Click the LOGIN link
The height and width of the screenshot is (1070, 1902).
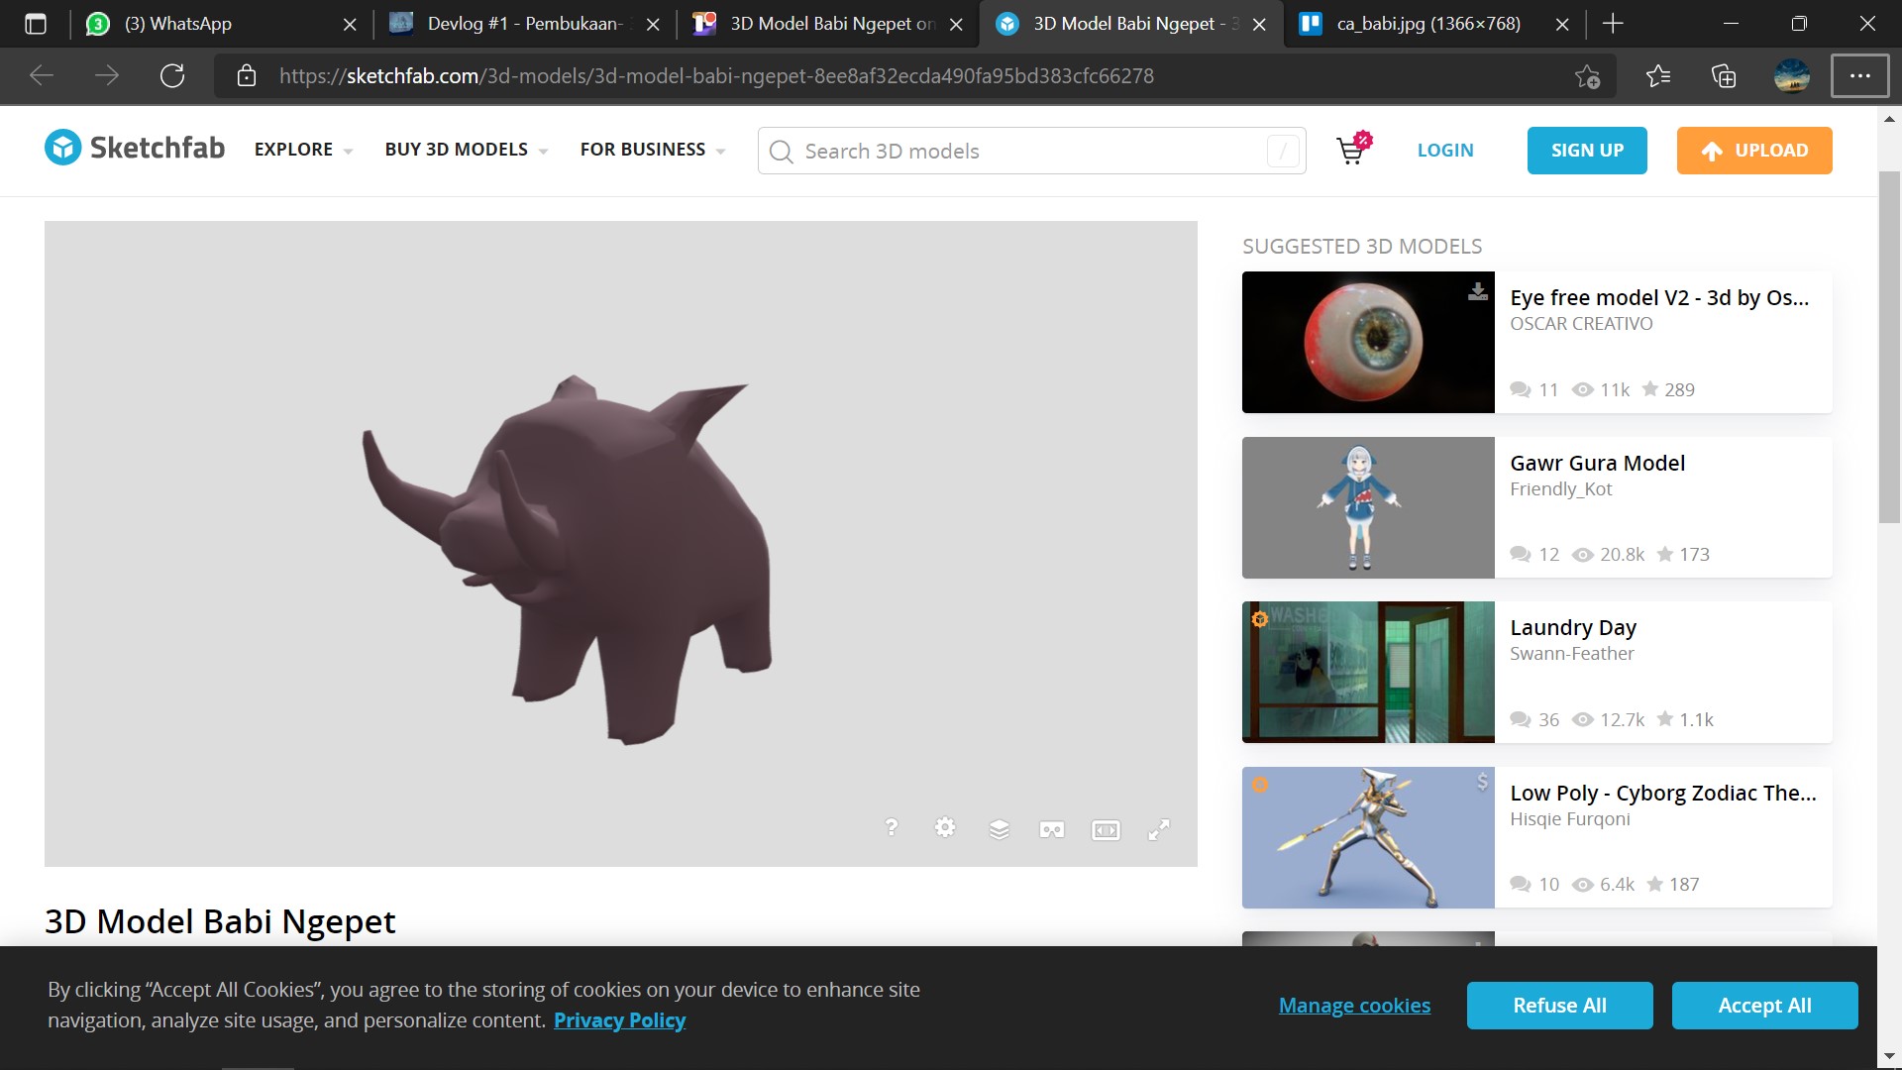(1445, 151)
